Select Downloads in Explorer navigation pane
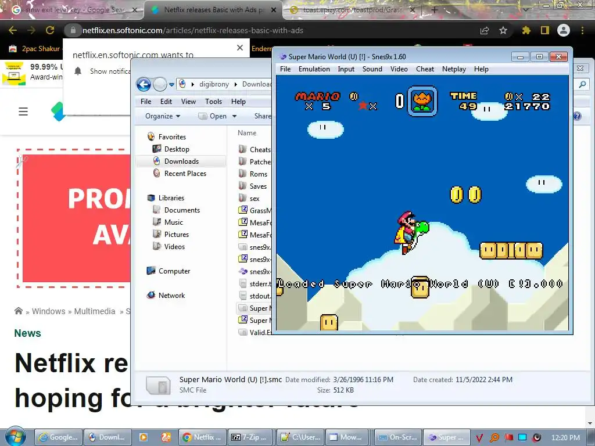This screenshot has width=595, height=446. pyautogui.click(x=181, y=161)
